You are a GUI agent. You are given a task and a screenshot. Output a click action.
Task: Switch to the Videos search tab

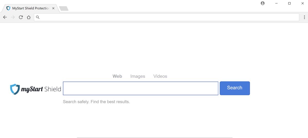(160, 76)
